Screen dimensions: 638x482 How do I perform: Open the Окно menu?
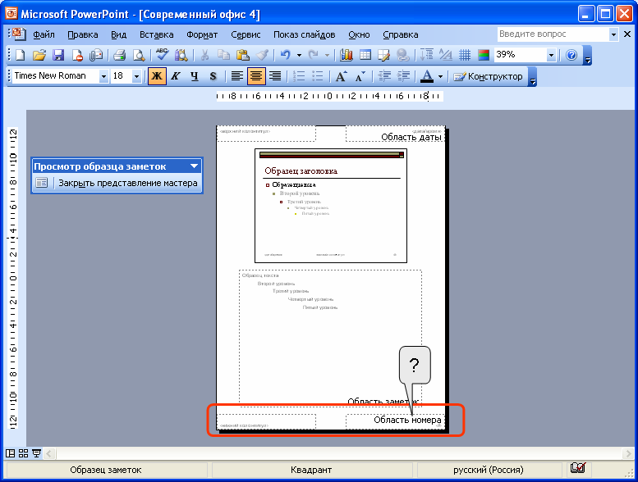click(359, 34)
